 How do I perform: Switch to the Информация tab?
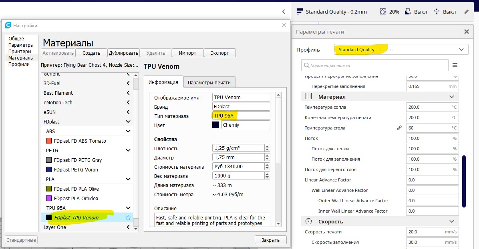(x=163, y=82)
